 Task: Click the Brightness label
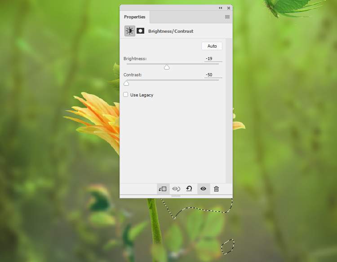click(x=135, y=59)
